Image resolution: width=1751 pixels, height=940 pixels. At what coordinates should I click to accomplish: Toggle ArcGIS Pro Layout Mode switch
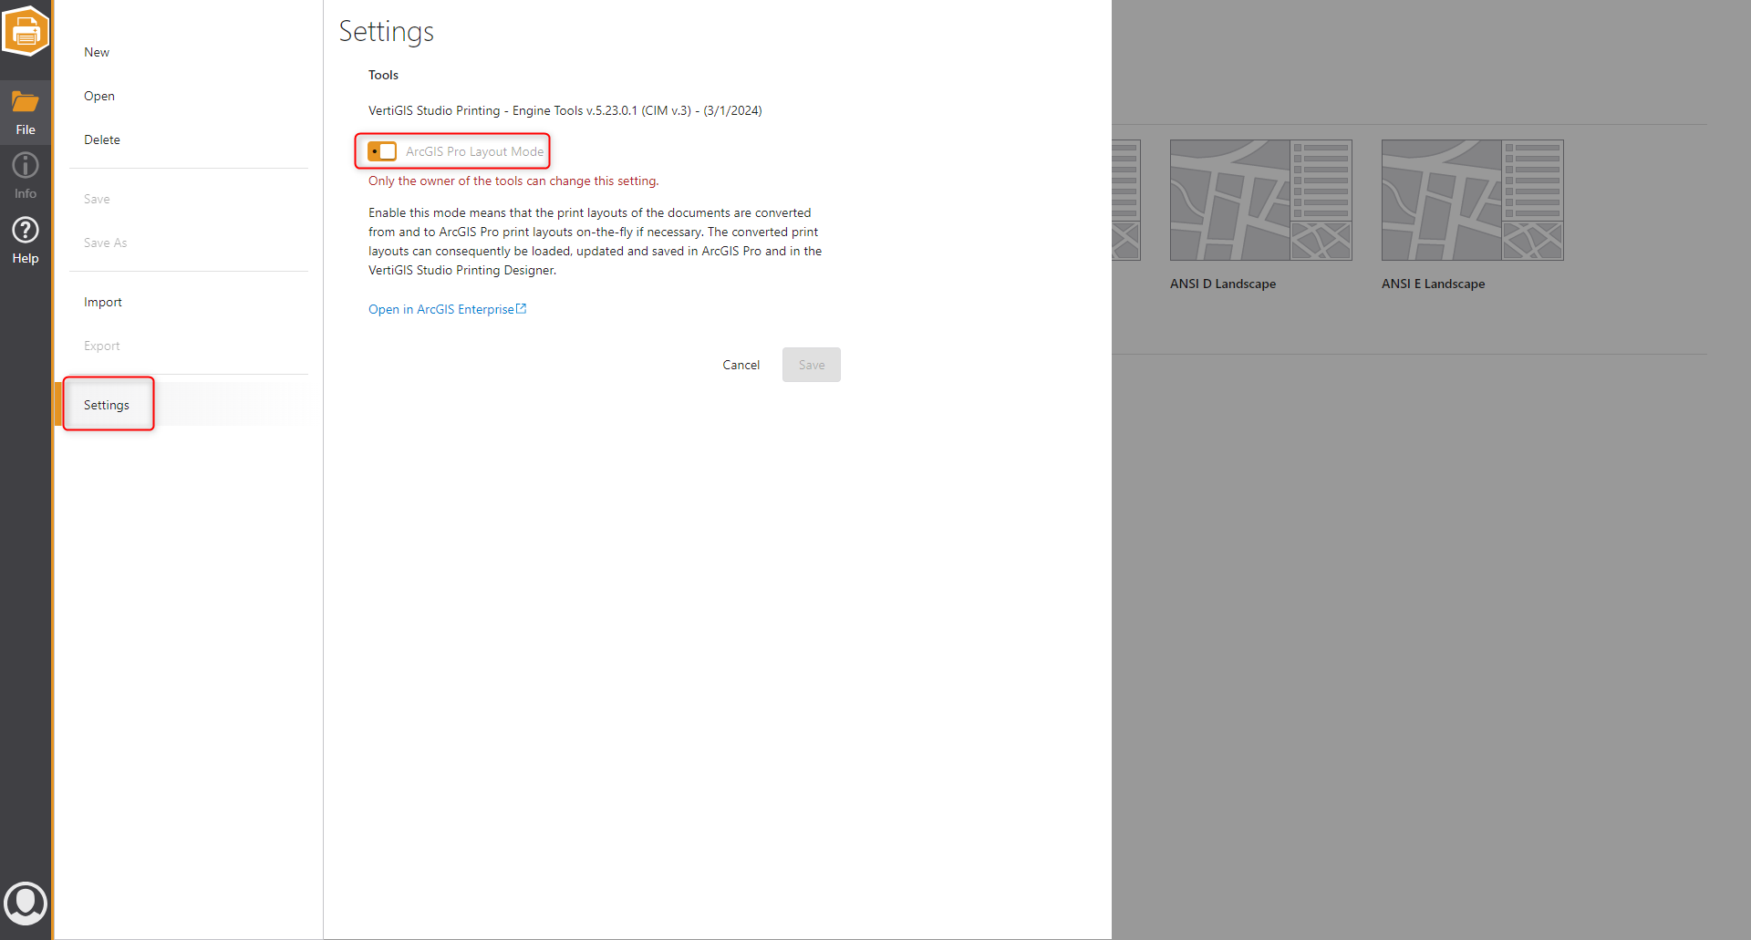point(382,151)
